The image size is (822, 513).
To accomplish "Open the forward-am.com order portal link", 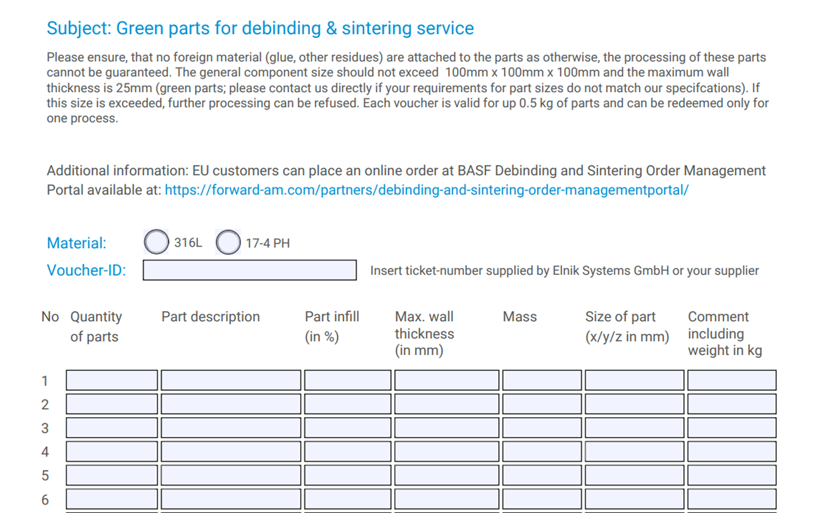I will (426, 190).
